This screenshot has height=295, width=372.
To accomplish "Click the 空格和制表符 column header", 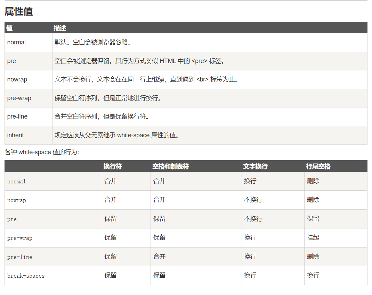I will (x=171, y=166).
